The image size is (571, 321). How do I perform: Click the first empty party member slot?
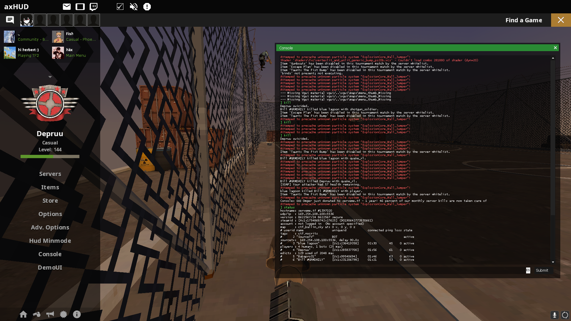[x=40, y=20]
